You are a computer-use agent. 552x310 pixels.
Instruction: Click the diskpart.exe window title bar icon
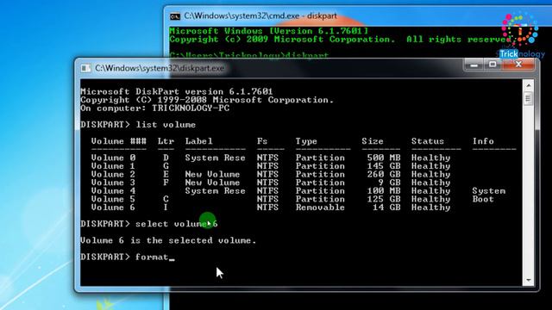tap(85, 68)
